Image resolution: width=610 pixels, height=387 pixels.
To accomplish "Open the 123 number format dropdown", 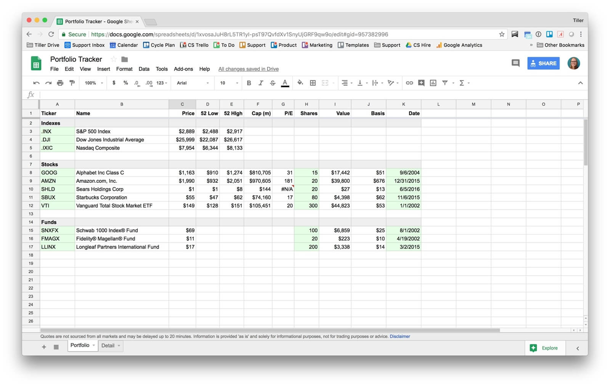I will tap(162, 83).
